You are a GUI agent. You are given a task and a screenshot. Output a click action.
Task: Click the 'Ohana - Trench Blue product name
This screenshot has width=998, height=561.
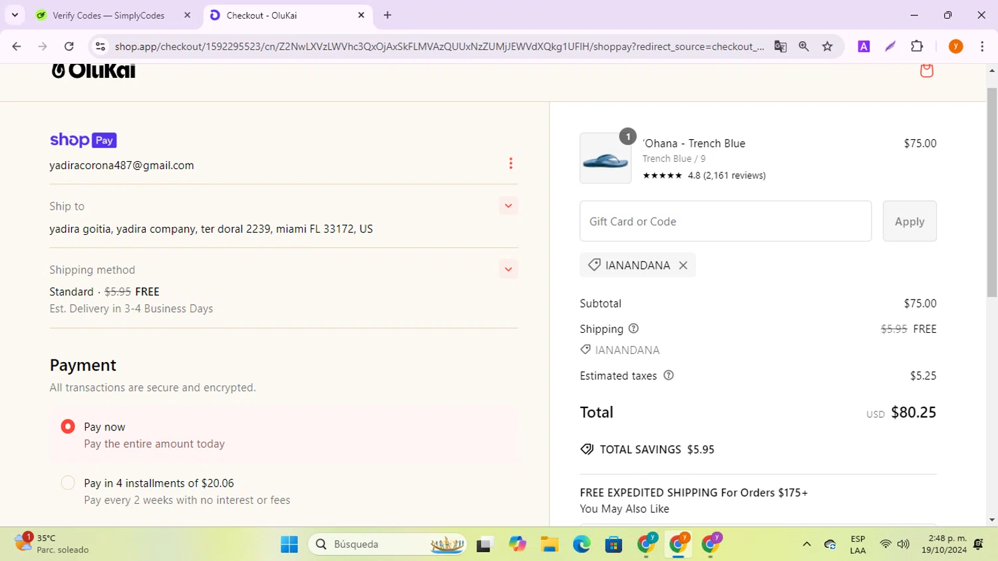tap(694, 143)
